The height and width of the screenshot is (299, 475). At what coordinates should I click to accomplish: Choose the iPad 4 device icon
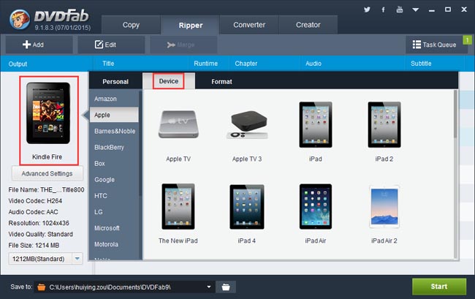coord(247,207)
